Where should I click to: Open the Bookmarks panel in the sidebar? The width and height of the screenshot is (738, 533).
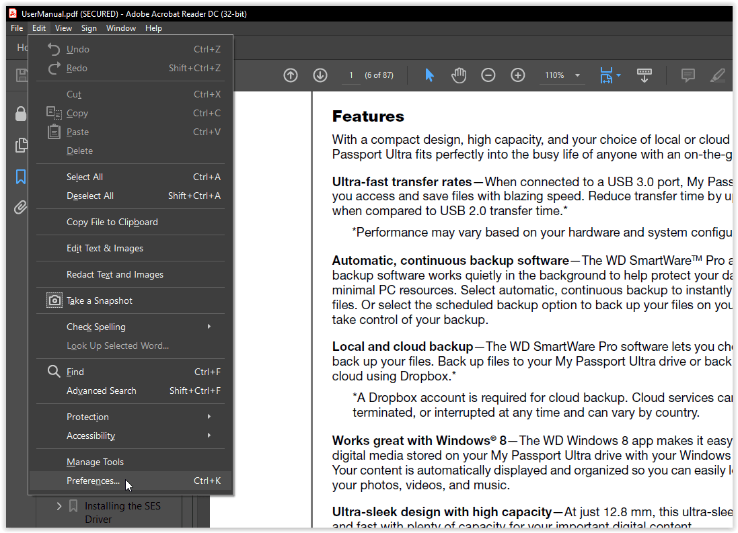(20, 176)
